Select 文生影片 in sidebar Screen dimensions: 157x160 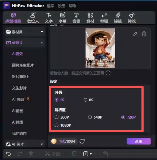(19, 88)
